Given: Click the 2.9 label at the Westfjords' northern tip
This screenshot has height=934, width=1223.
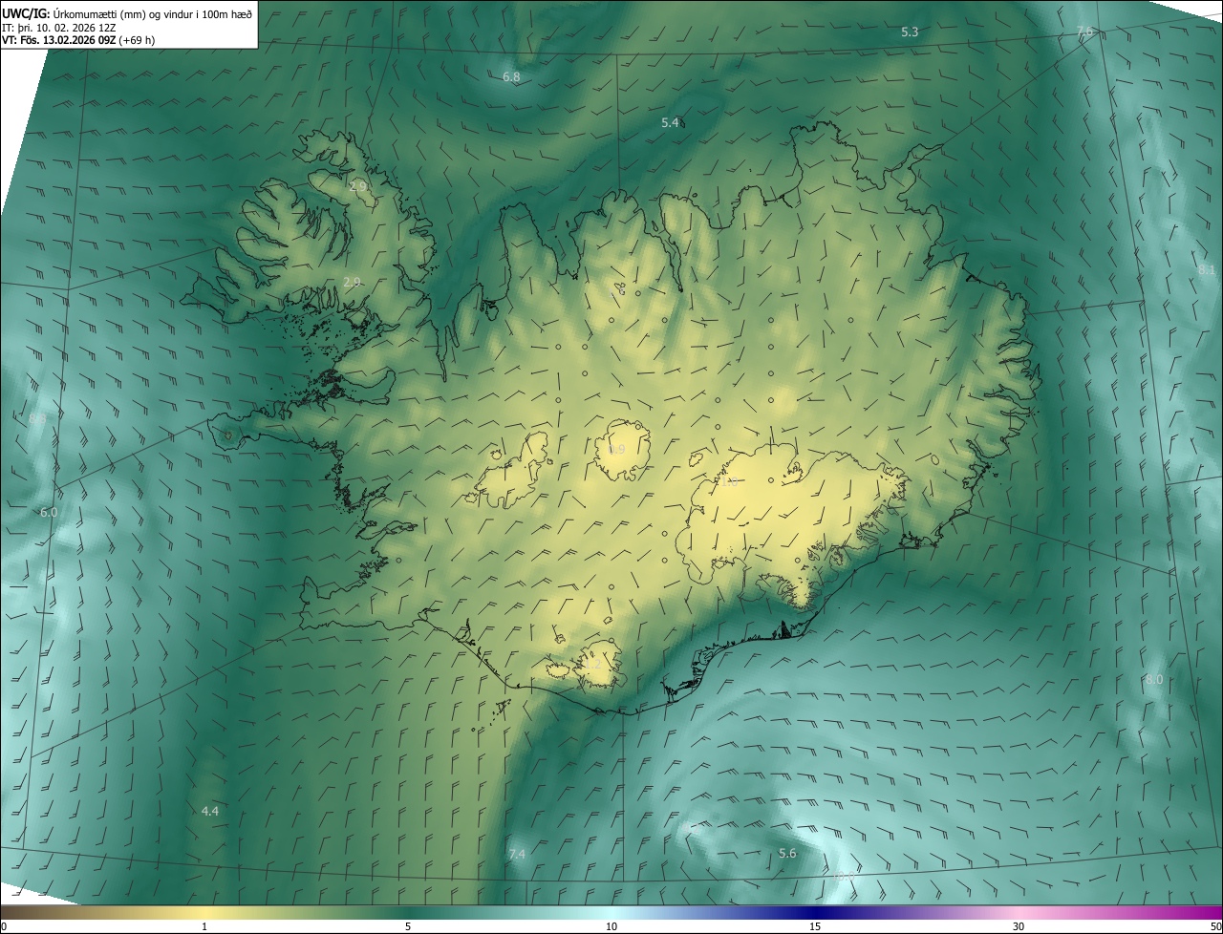Looking at the screenshot, I should pyautogui.click(x=358, y=186).
